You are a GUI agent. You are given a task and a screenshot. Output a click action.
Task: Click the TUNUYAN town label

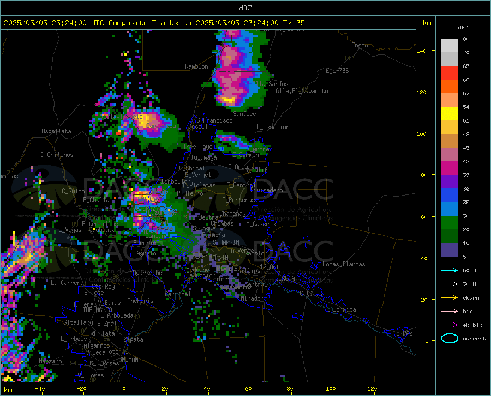[127, 360]
